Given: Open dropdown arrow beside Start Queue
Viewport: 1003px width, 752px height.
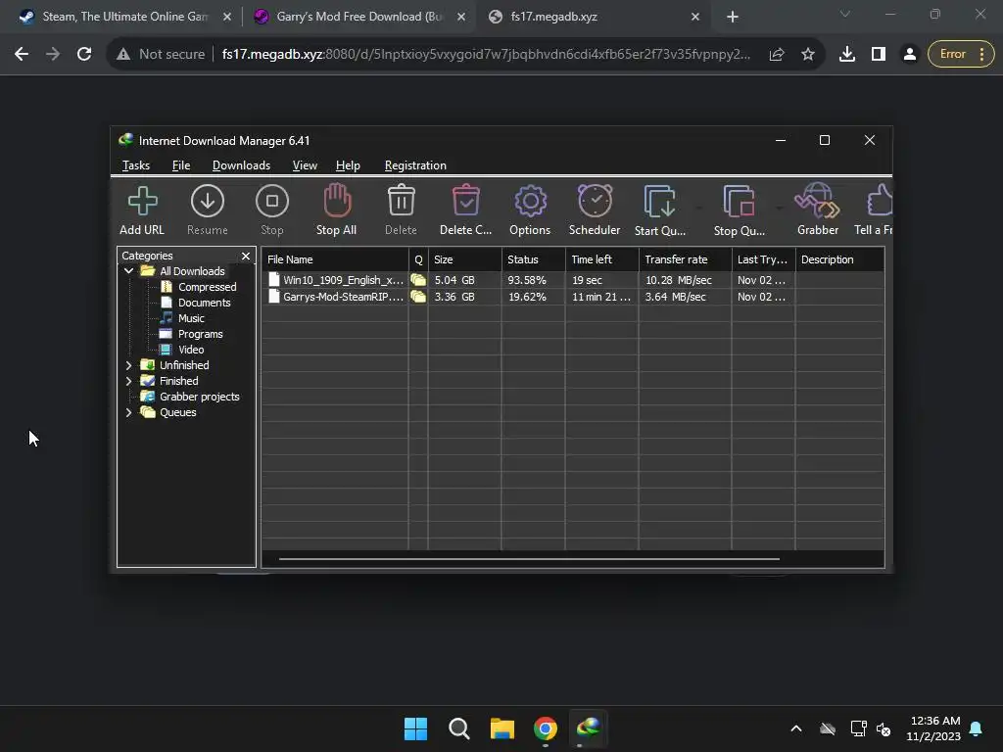Looking at the screenshot, I should (x=699, y=208).
